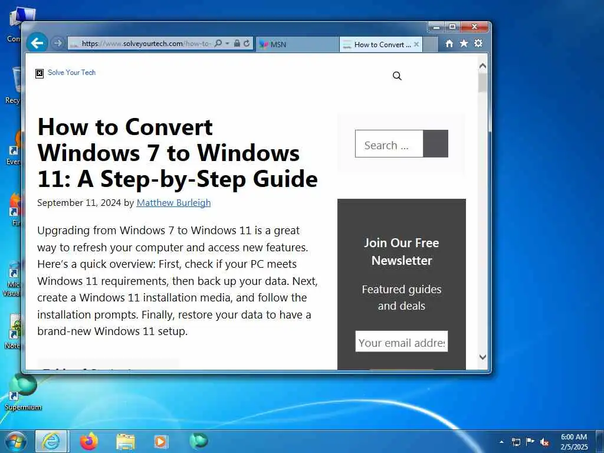Screen dimensions: 604x453
Task: Open the Supermium desktop shortcut
Action: [x=22, y=391]
